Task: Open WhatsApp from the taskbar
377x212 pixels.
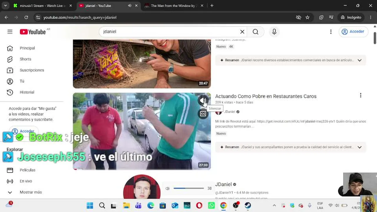Action: click(x=211, y=206)
